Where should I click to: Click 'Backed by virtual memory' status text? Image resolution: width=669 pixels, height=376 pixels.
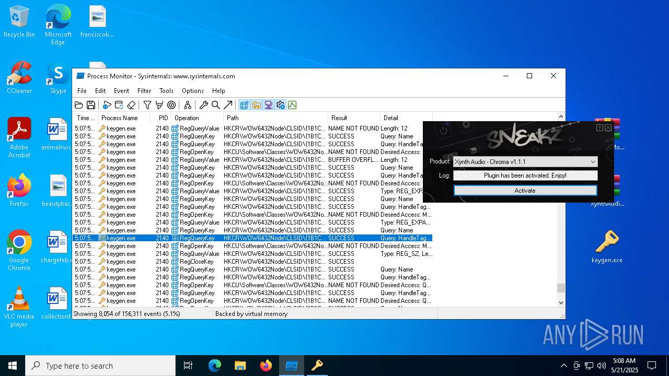click(x=251, y=314)
